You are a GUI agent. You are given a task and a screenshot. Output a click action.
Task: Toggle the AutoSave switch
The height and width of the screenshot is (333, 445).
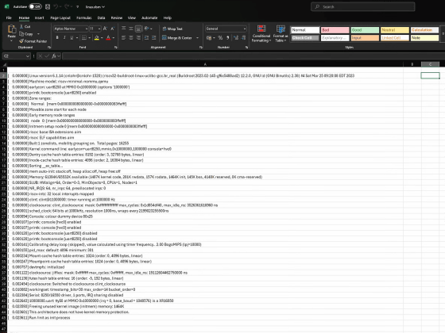click(x=35, y=6)
